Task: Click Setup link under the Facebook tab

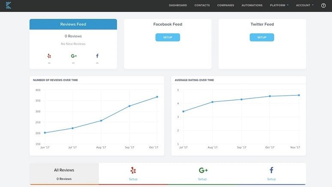Action: (272, 179)
